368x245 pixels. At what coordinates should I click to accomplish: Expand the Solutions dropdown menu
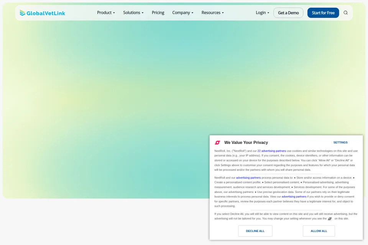pyautogui.click(x=133, y=13)
